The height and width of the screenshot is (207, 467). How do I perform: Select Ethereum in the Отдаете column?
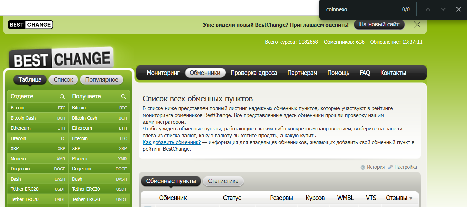point(38,128)
